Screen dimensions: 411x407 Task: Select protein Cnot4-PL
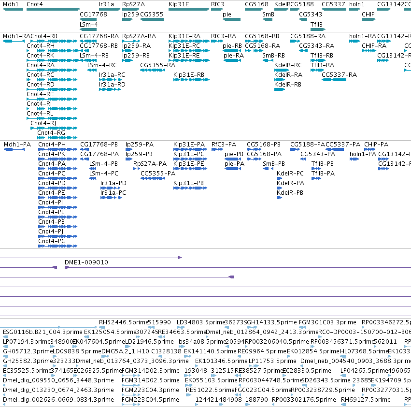pos(51,212)
